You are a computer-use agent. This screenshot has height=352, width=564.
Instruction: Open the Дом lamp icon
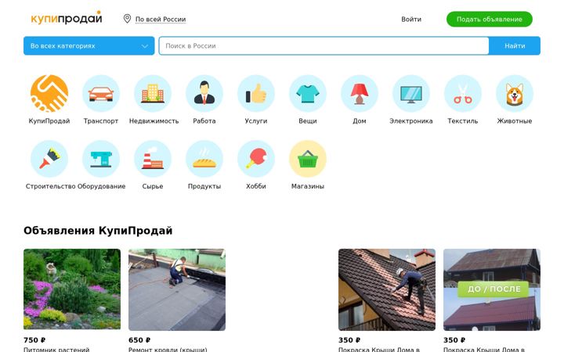tap(360, 93)
